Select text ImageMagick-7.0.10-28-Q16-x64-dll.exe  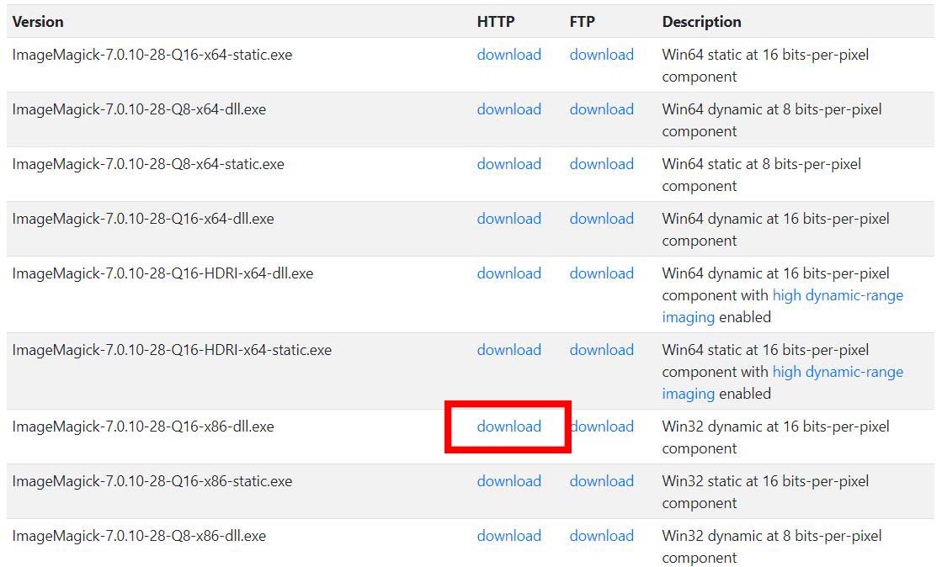click(143, 219)
